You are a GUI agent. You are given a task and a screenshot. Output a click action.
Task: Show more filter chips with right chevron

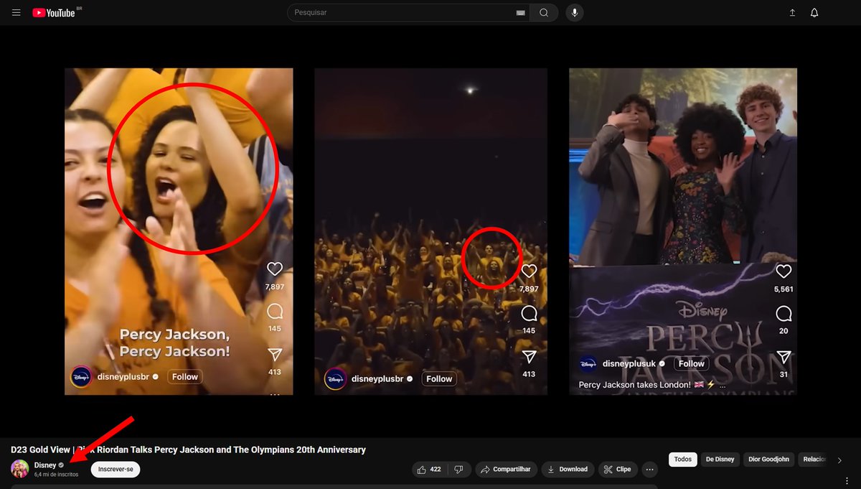tap(839, 460)
